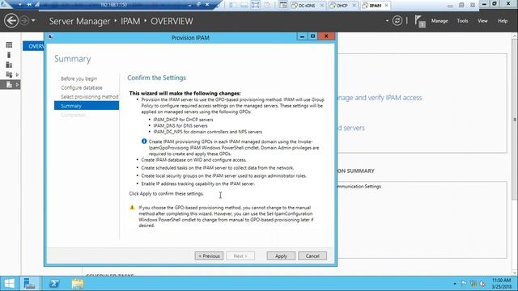Select File and Storage Services sidebar icon
The image size is (518, 291).
coord(9,75)
